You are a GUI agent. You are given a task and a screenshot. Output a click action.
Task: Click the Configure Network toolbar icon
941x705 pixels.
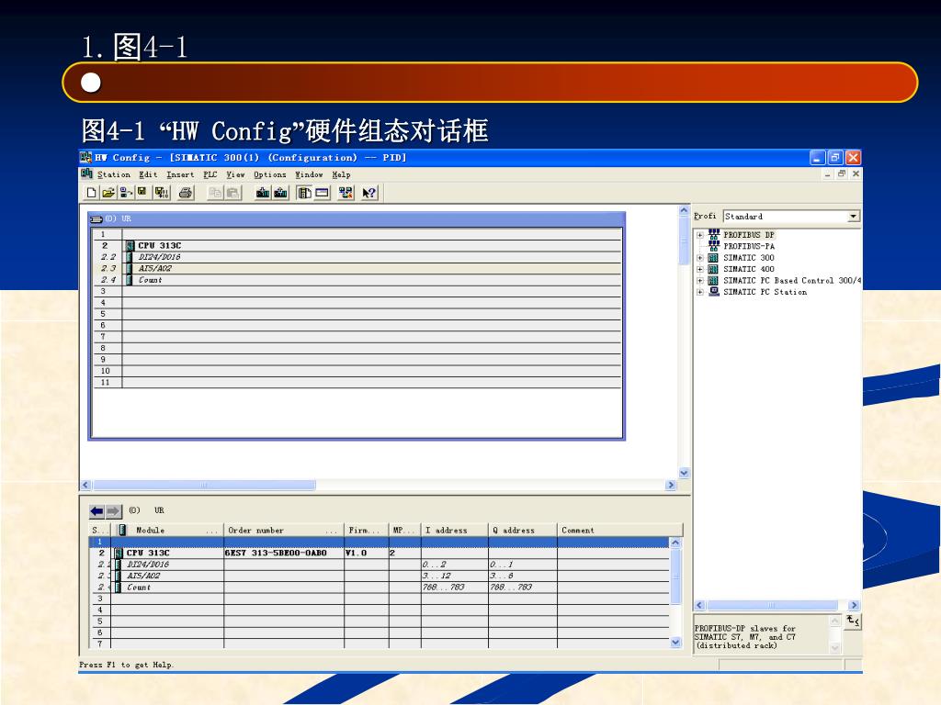pos(346,193)
